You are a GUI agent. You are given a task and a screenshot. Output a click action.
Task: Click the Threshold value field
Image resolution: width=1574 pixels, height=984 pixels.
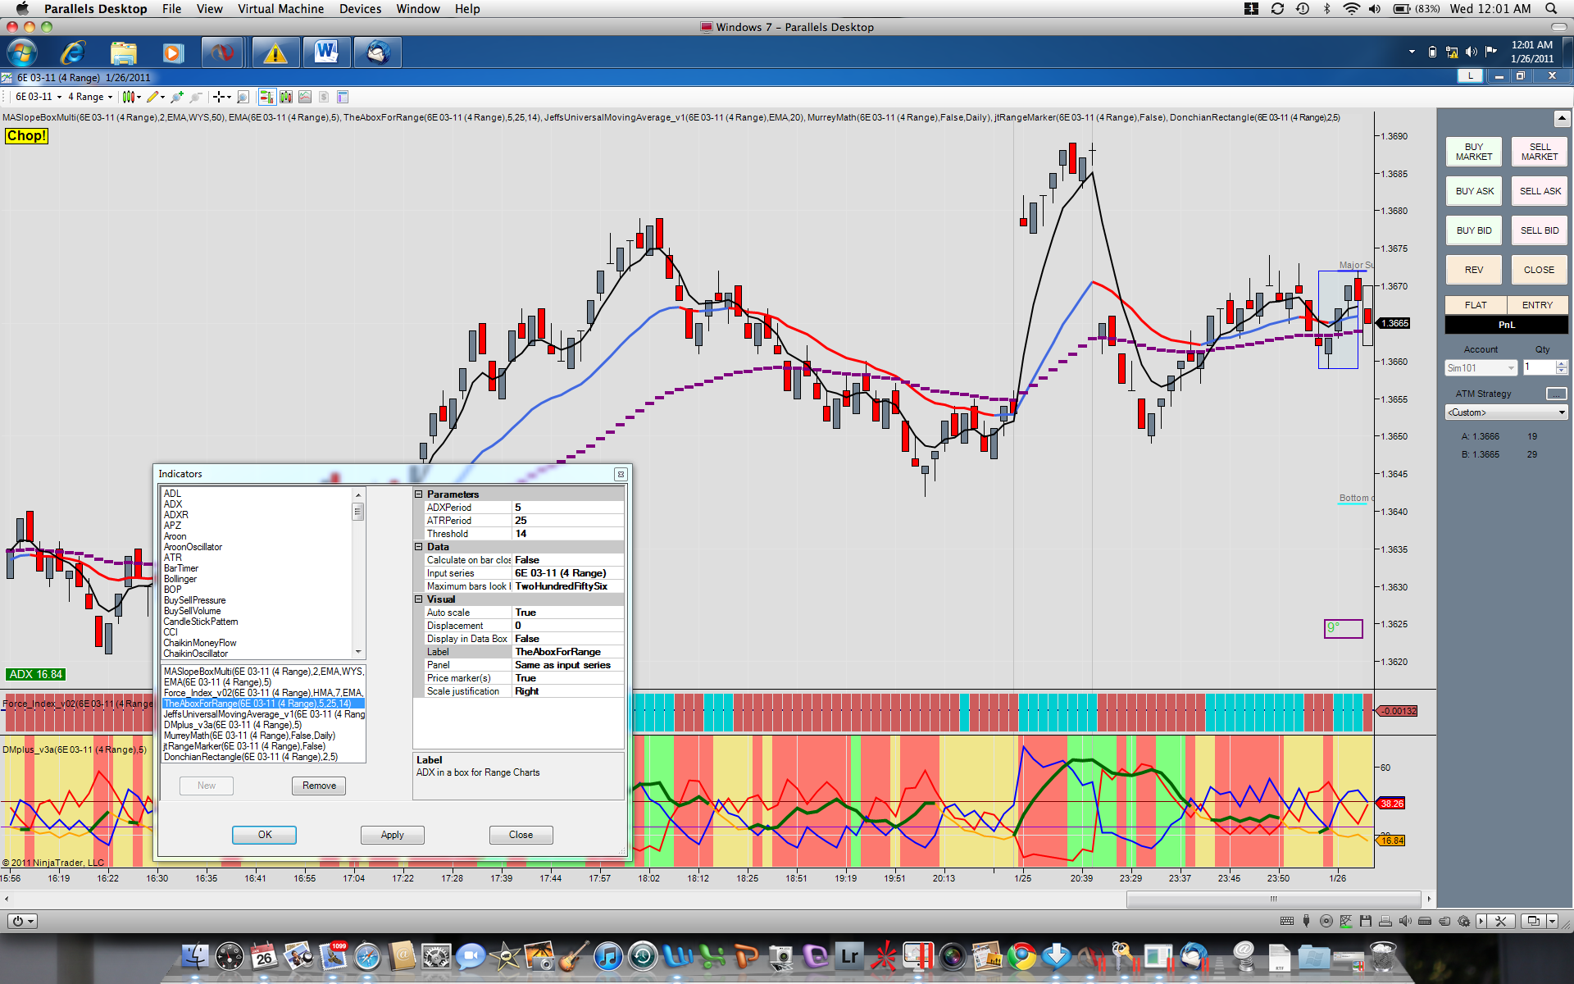567,534
